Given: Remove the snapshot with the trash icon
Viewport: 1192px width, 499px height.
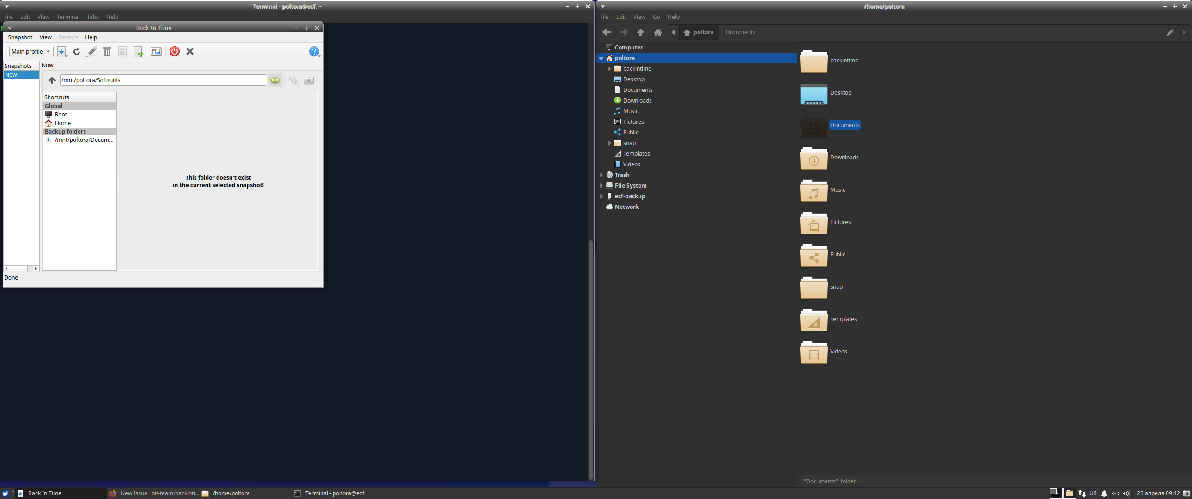Looking at the screenshot, I should pos(107,51).
